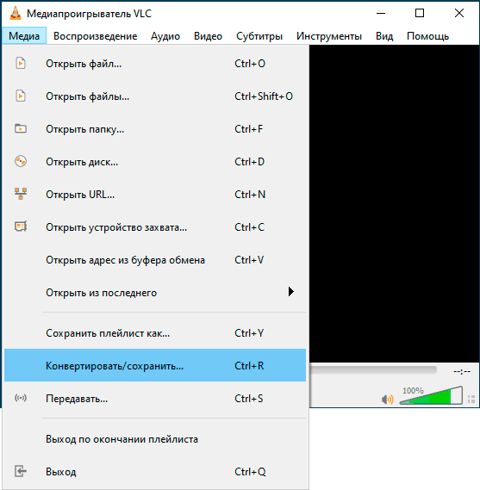This screenshot has width=480, height=490.
Task: Click the Open Disc icon
Action: (x=21, y=161)
